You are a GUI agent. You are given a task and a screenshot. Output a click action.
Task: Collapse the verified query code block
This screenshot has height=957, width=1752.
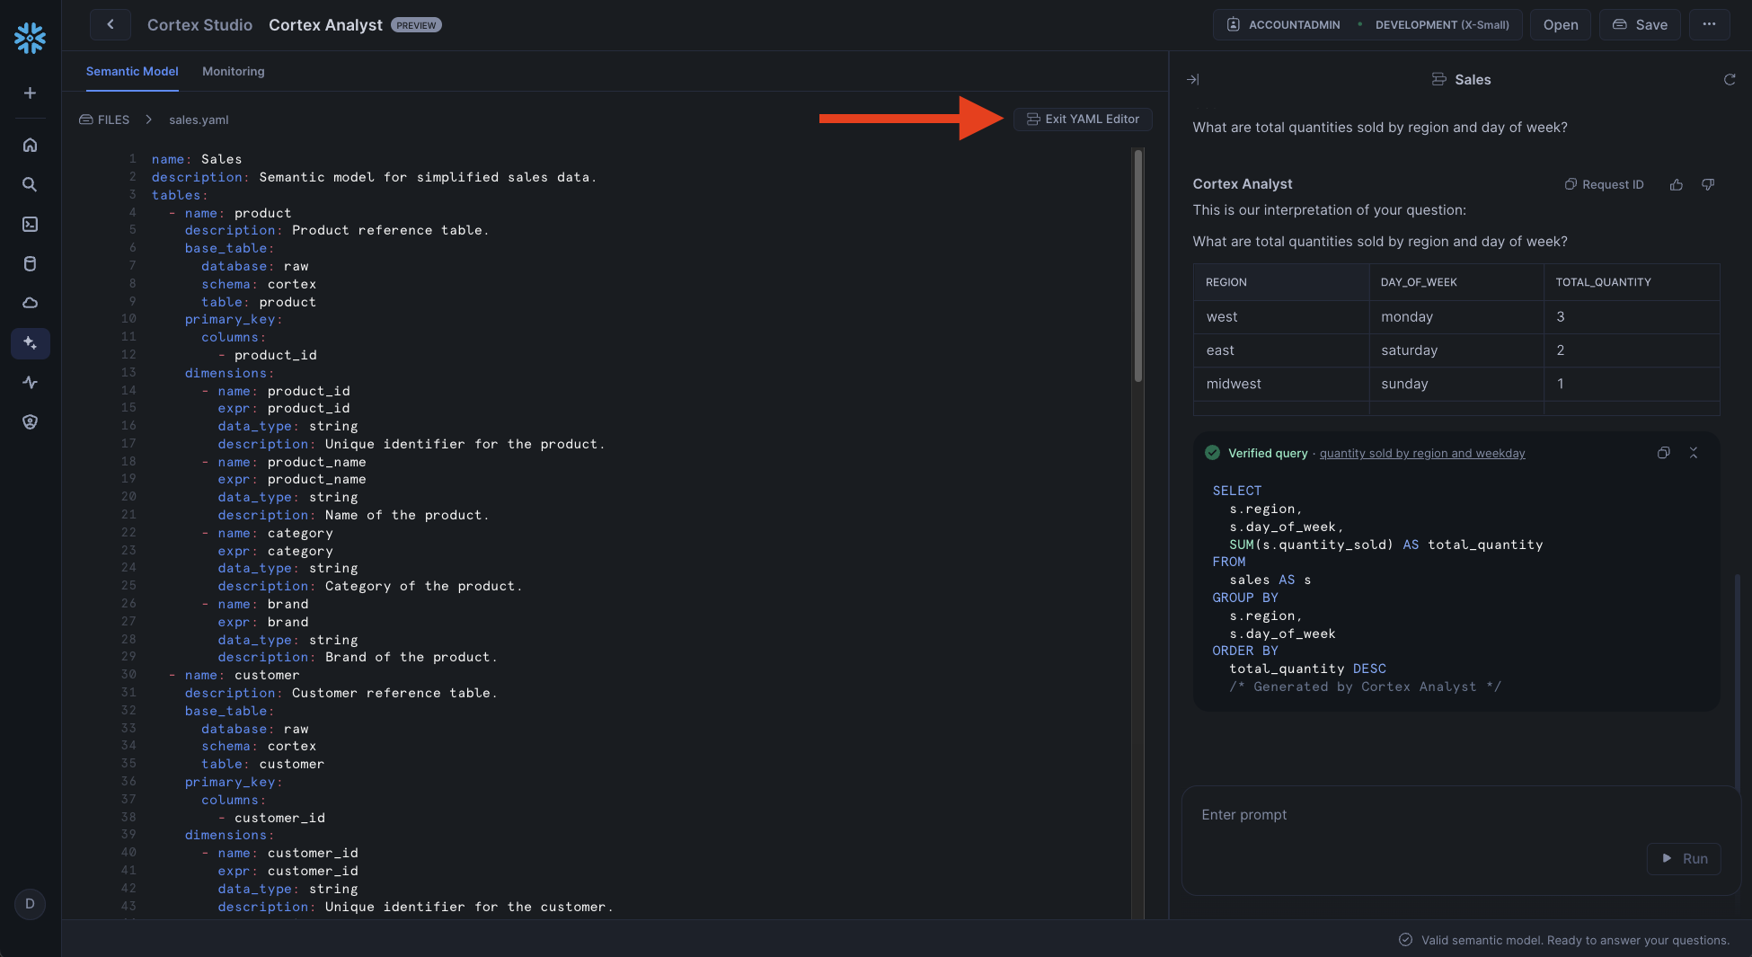click(x=1694, y=453)
